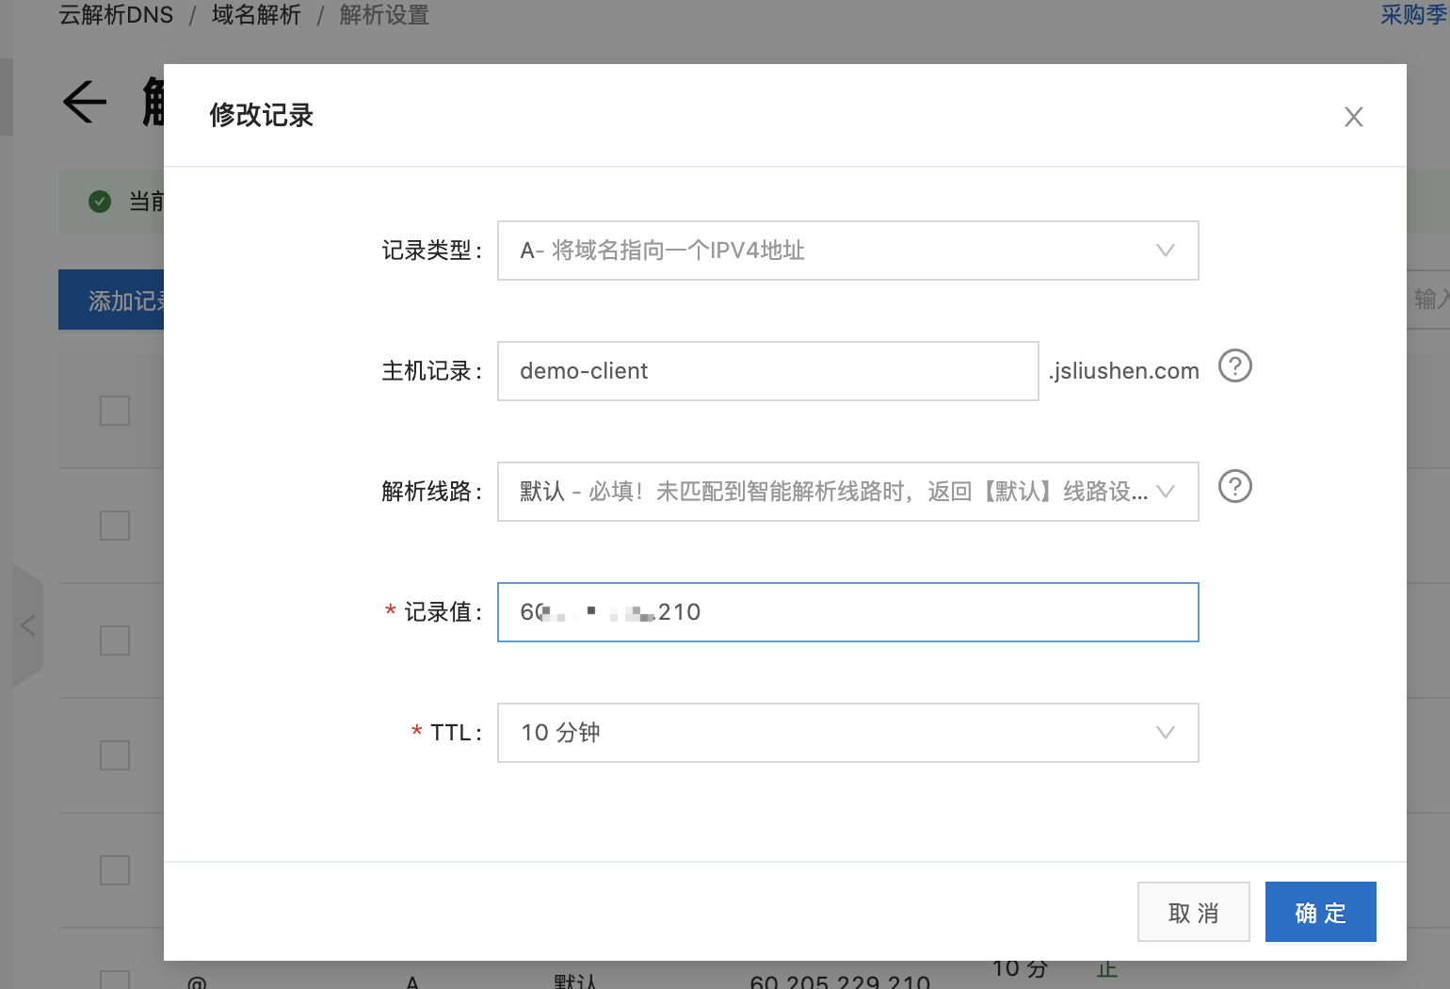
Task: Select the second record row checkbox
Action: pyautogui.click(x=115, y=526)
